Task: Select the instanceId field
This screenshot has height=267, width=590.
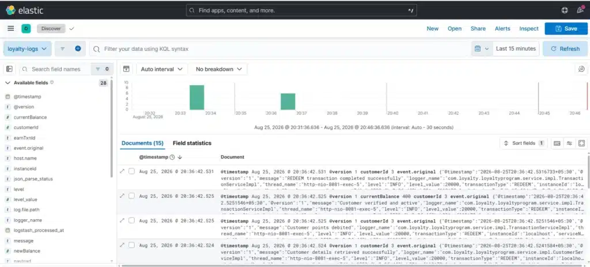Action: (25, 169)
